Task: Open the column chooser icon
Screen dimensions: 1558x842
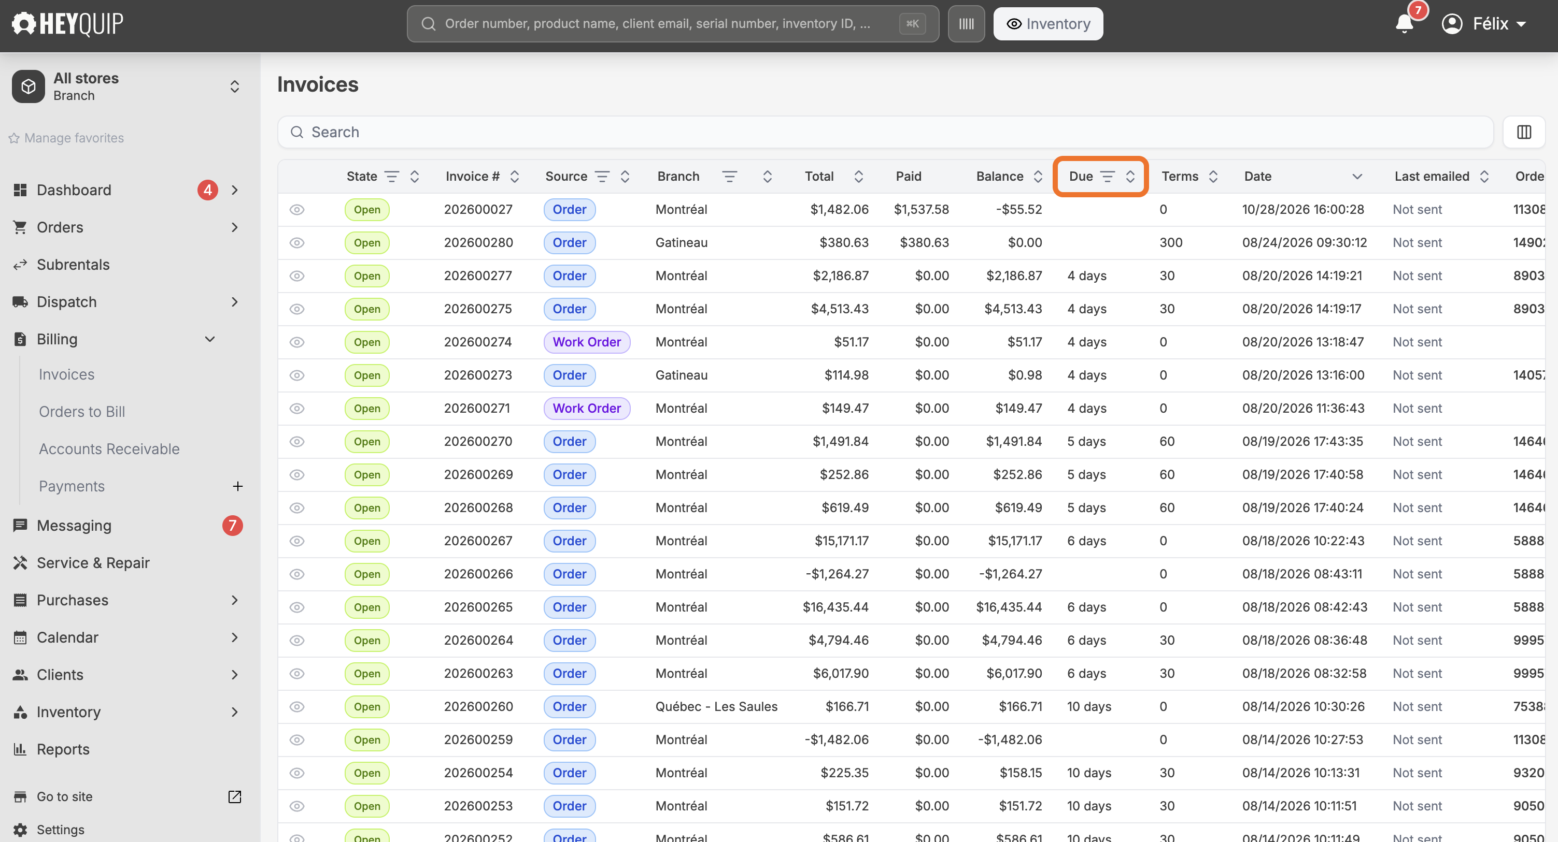Action: pos(1523,132)
